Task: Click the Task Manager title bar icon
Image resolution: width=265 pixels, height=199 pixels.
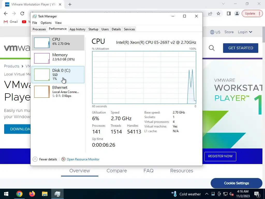Action: coord(35,16)
